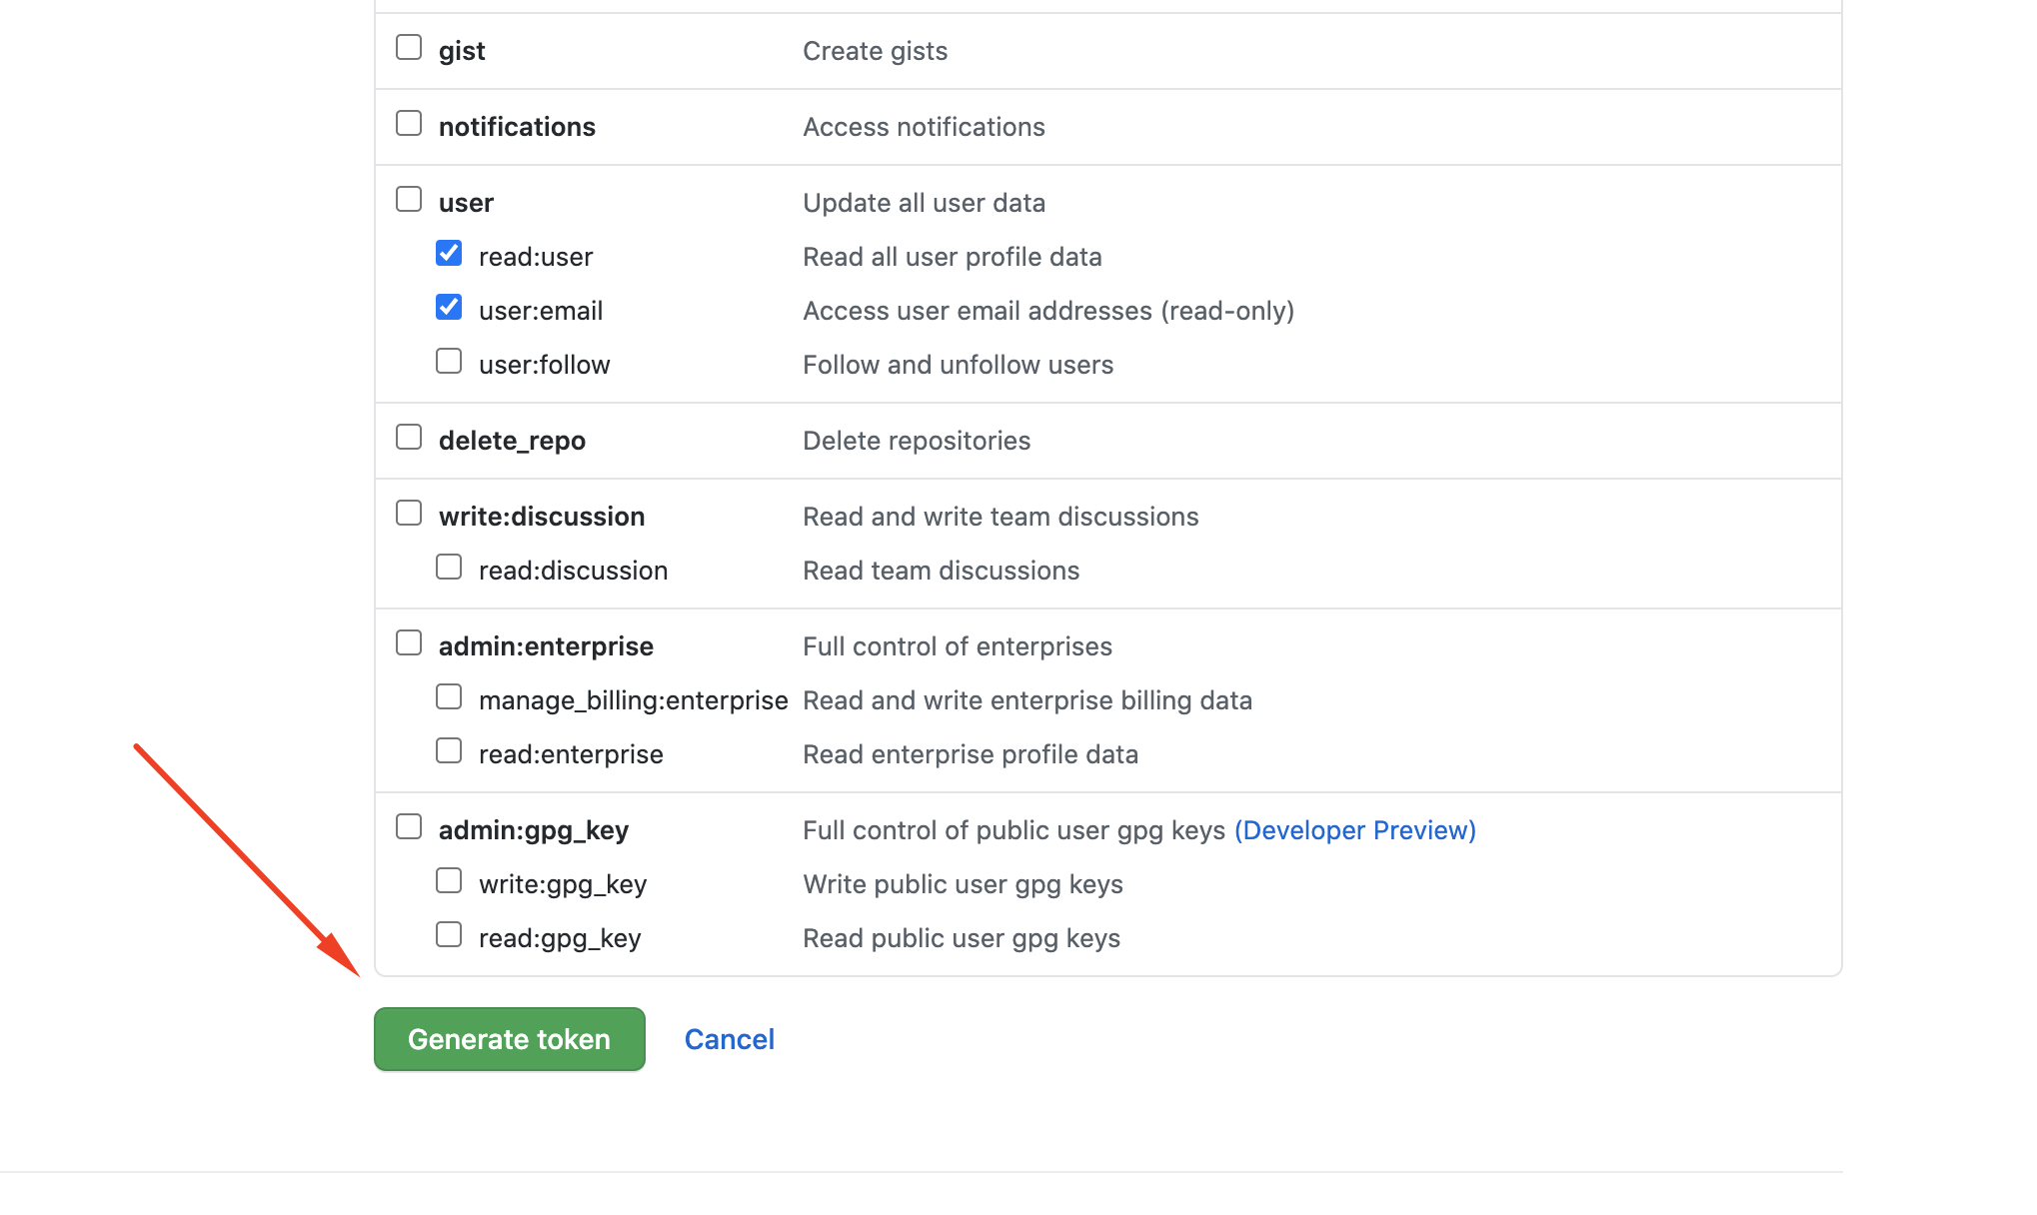The width and height of the screenshot is (2037, 1215).
Task: Enable the gist scope checkbox
Action: click(x=409, y=46)
